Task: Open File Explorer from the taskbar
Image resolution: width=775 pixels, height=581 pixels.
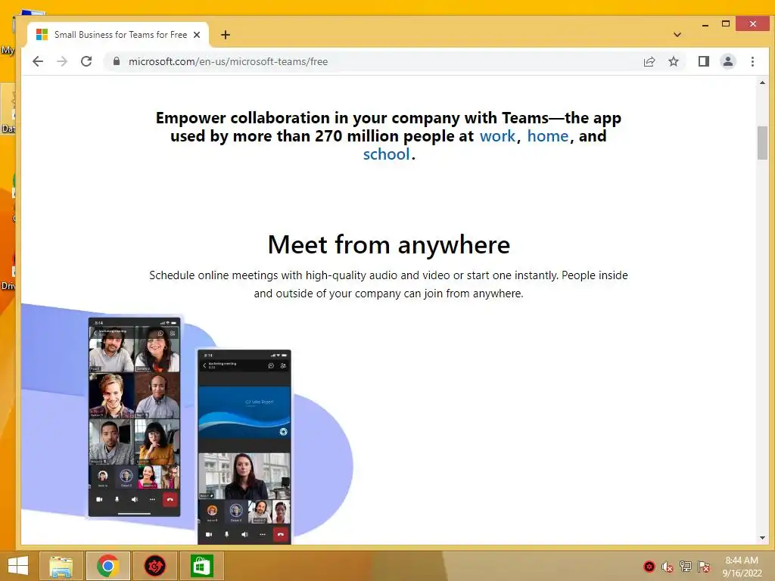Action: pyautogui.click(x=61, y=566)
